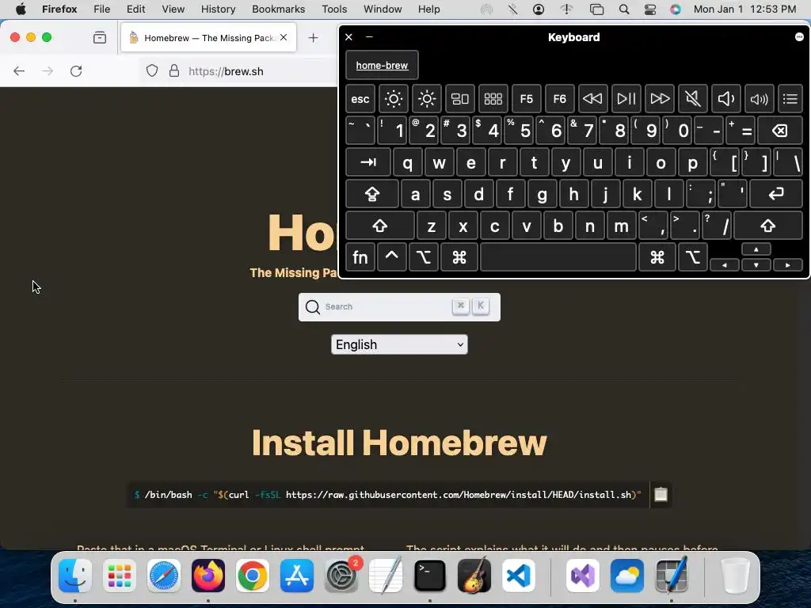The width and height of the screenshot is (811, 608).
Task: Open Firefox tracking protection shield
Action: (x=151, y=70)
